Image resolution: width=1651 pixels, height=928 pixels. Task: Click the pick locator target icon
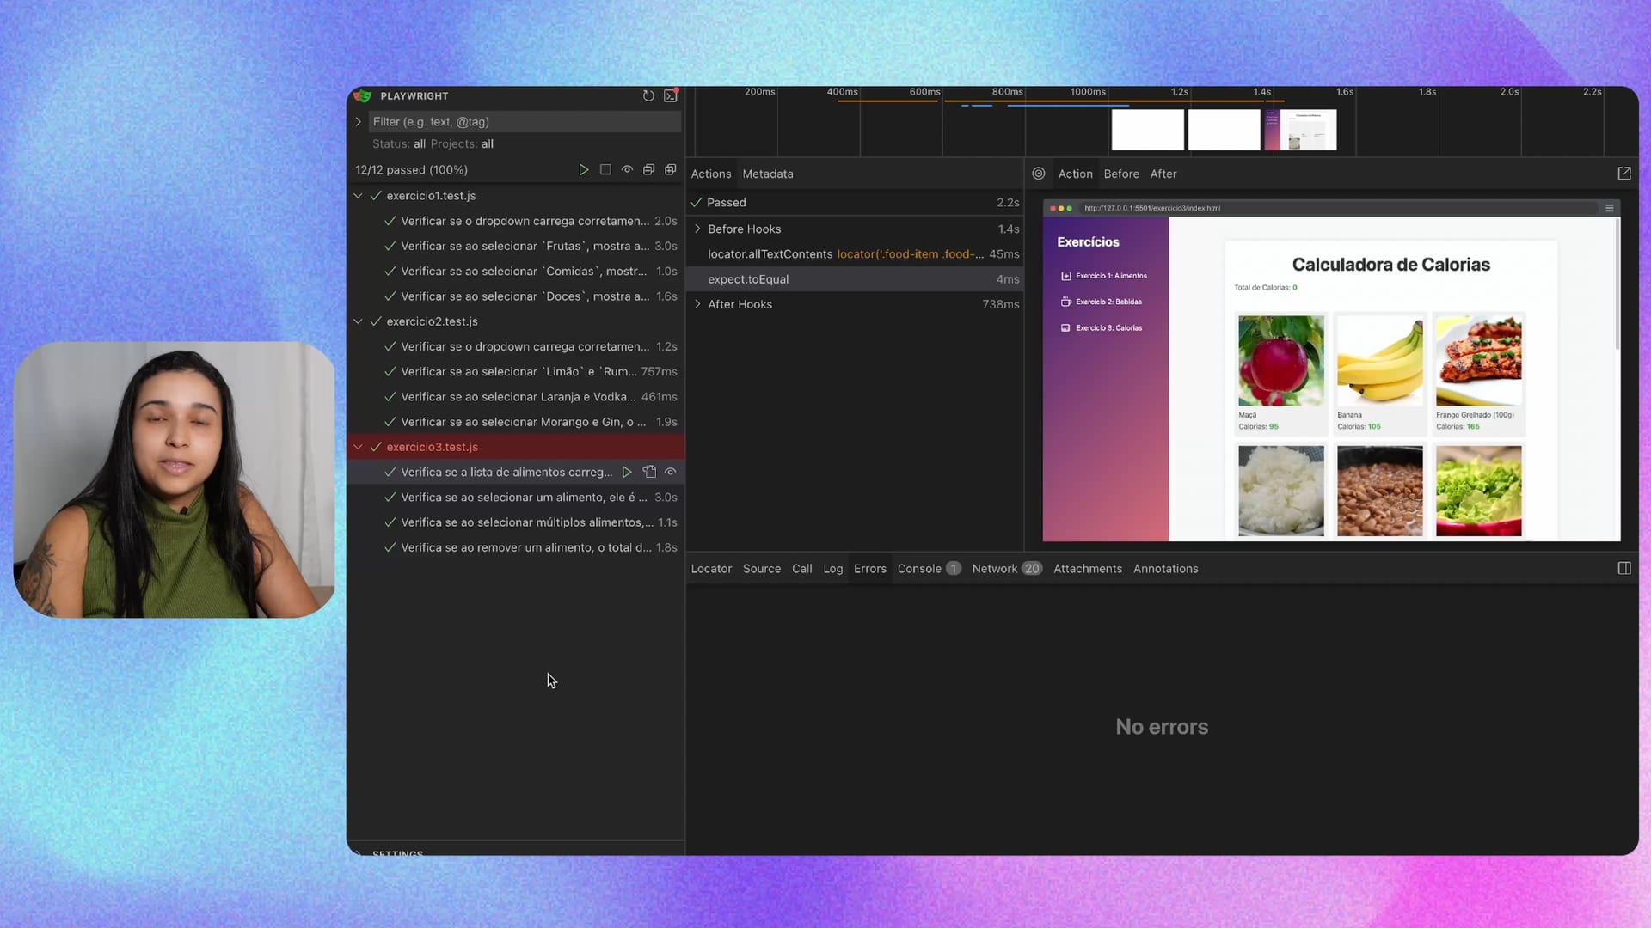1039,174
